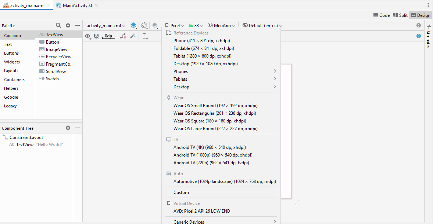Open the activity_main.xml file dropdown
Viewport: 433px width, 224px height.
(106, 26)
